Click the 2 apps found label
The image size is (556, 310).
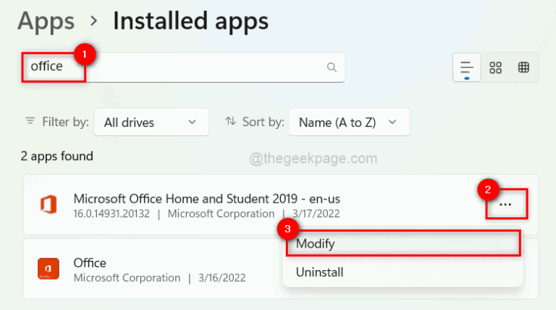pyautogui.click(x=56, y=156)
